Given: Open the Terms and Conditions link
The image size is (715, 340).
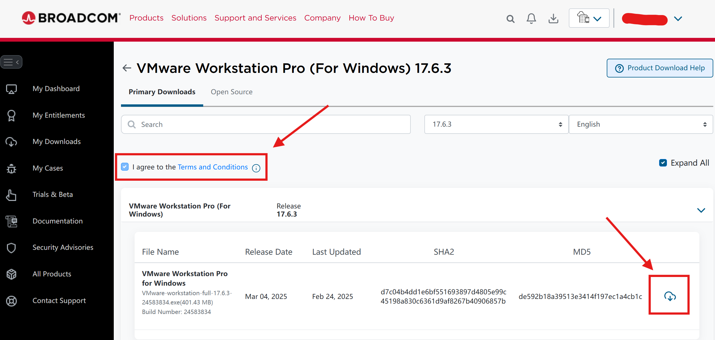Looking at the screenshot, I should point(213,167).
